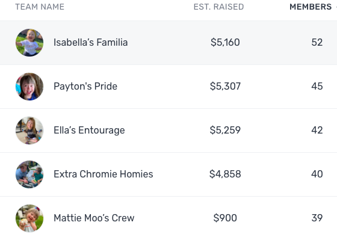Select the $5,259 raised amount

point(225,130)
